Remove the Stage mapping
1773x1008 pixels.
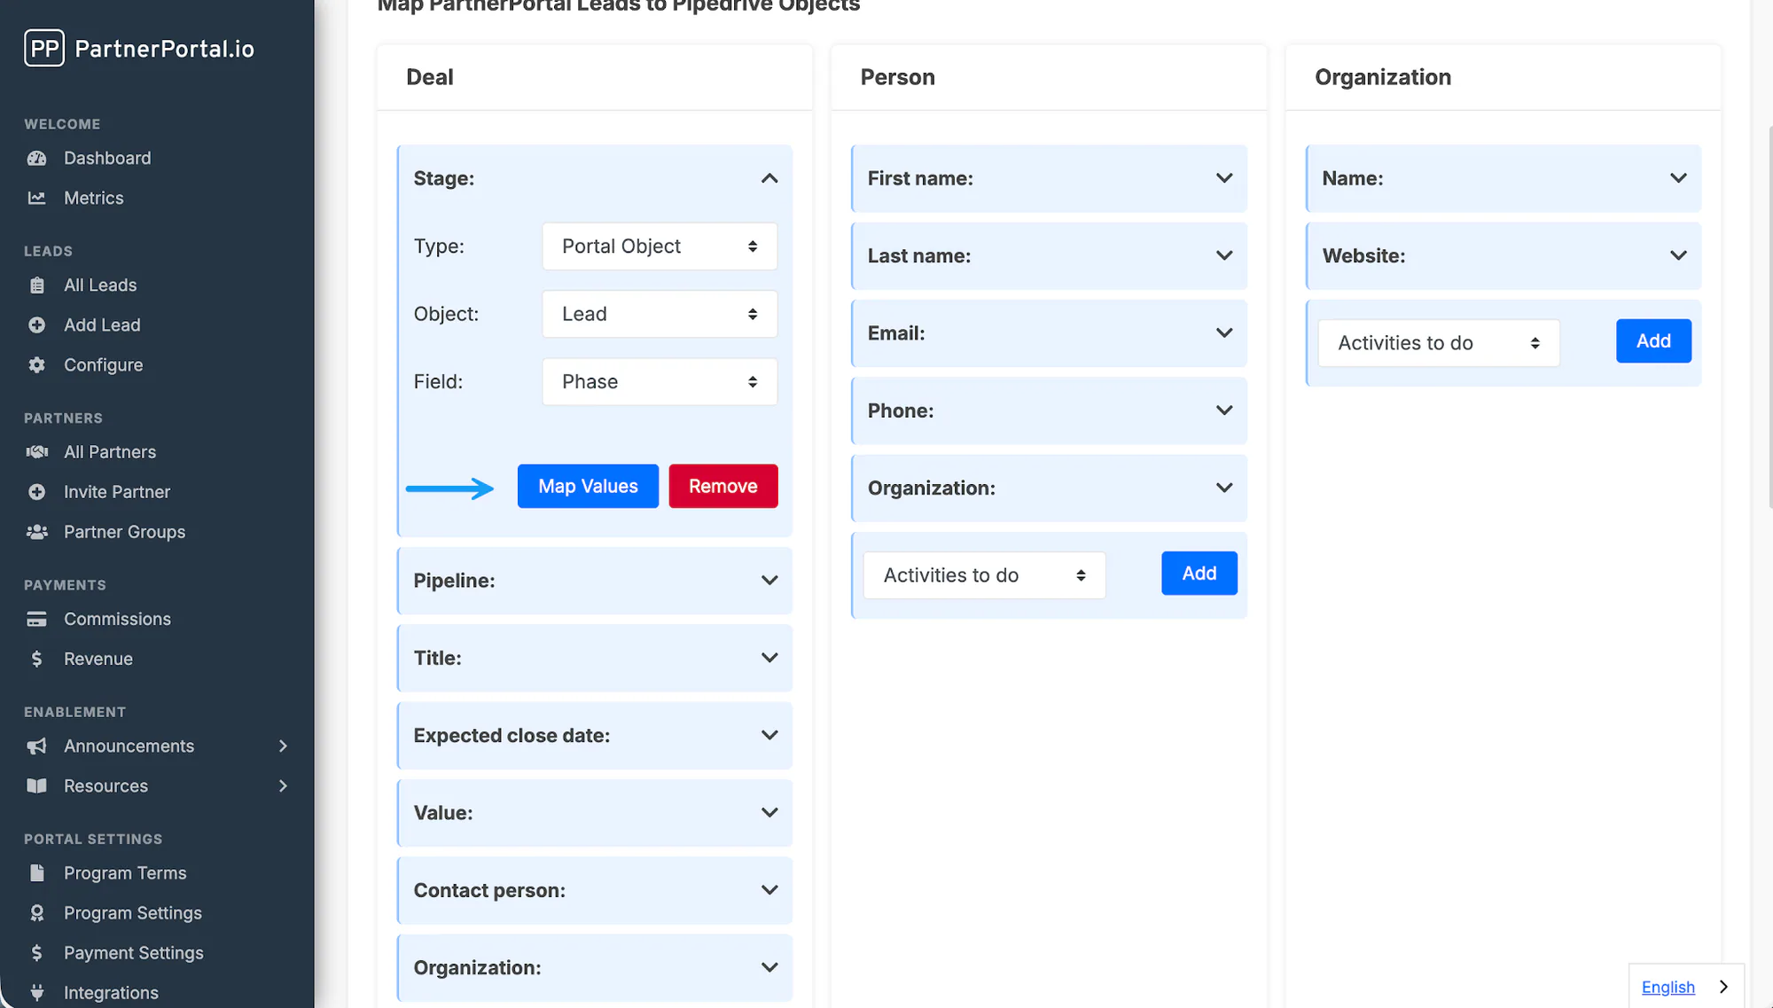(x=723, y=486)
